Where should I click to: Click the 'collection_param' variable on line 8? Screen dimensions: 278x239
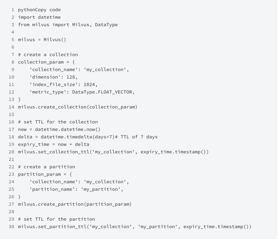[41, 62]
